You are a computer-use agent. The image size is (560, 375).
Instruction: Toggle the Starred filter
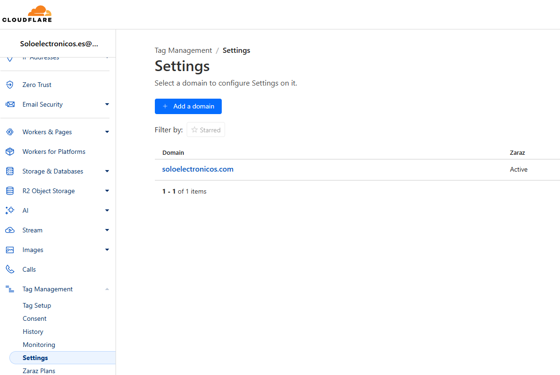coord(206,130)
